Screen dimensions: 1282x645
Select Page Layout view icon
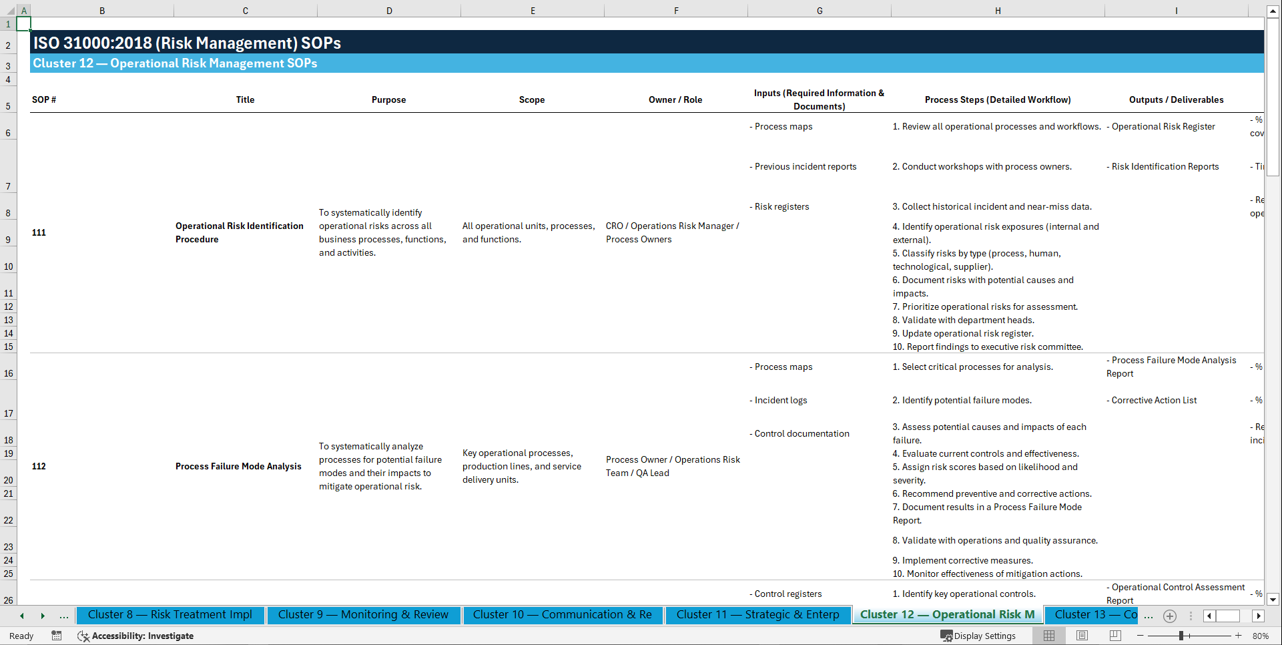(1082, 636)
